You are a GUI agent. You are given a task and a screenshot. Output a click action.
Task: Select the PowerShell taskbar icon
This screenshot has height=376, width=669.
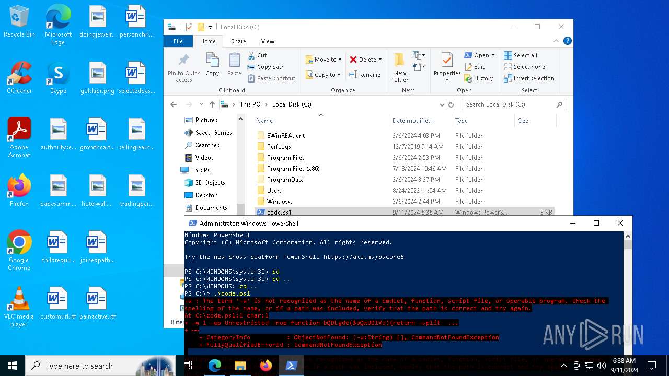click(x=292, y=366)
